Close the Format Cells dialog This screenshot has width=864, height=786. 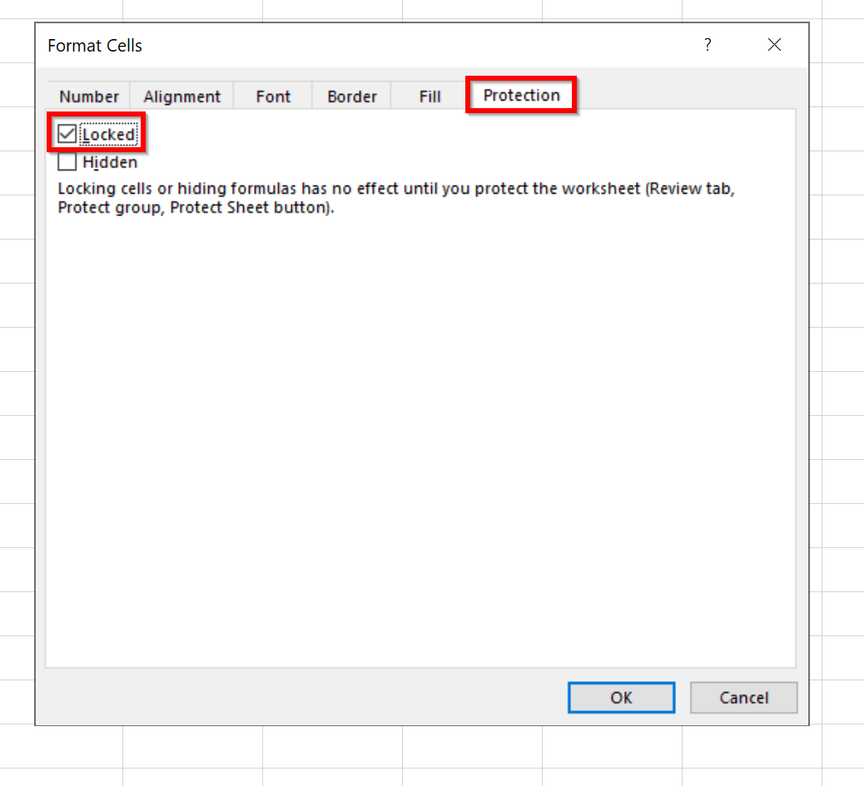click(x=774, y=45)
